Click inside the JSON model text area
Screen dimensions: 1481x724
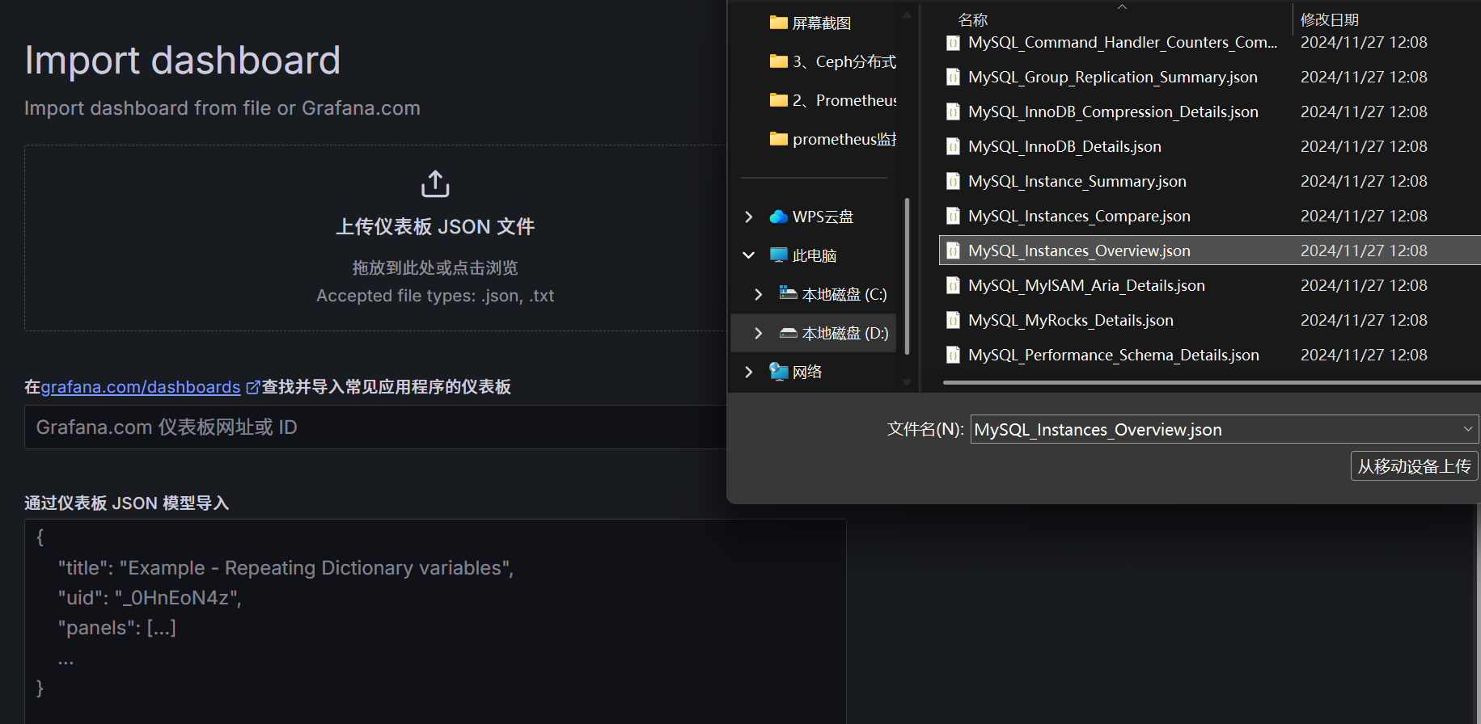coord(435,621)
